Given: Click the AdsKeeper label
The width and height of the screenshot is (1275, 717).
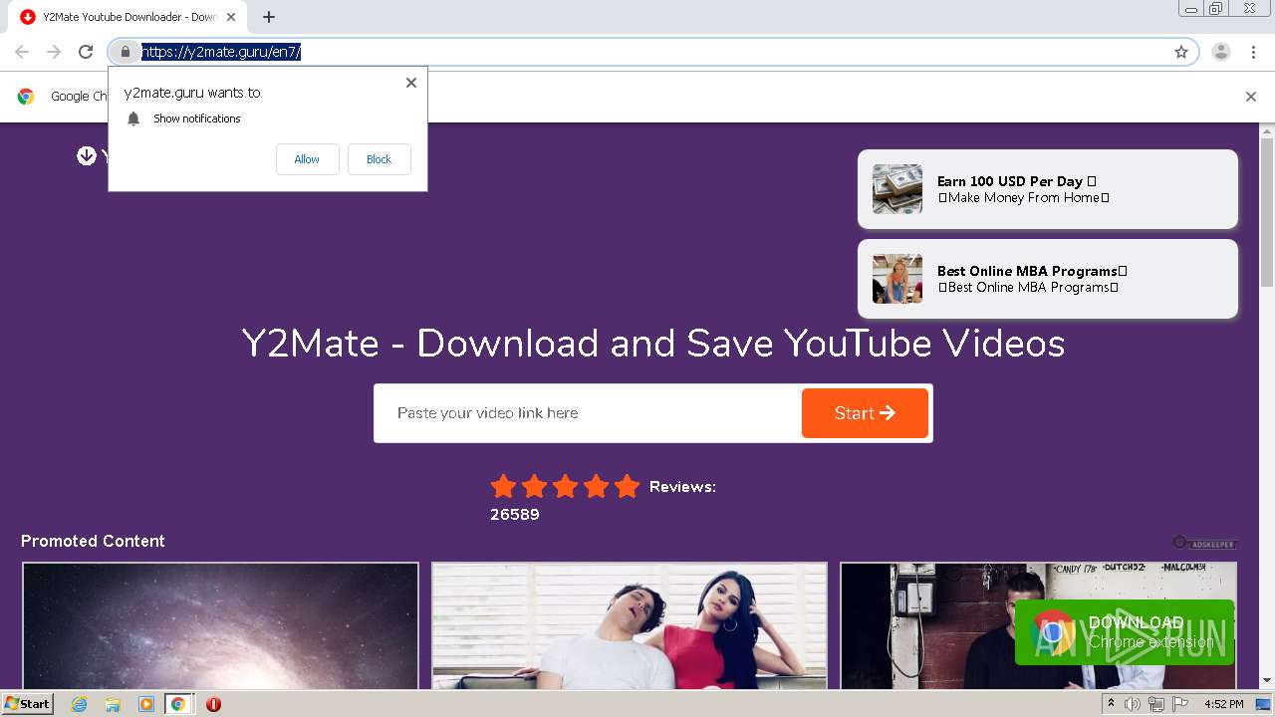Looking at the screenshot, I should point(1204,543).
